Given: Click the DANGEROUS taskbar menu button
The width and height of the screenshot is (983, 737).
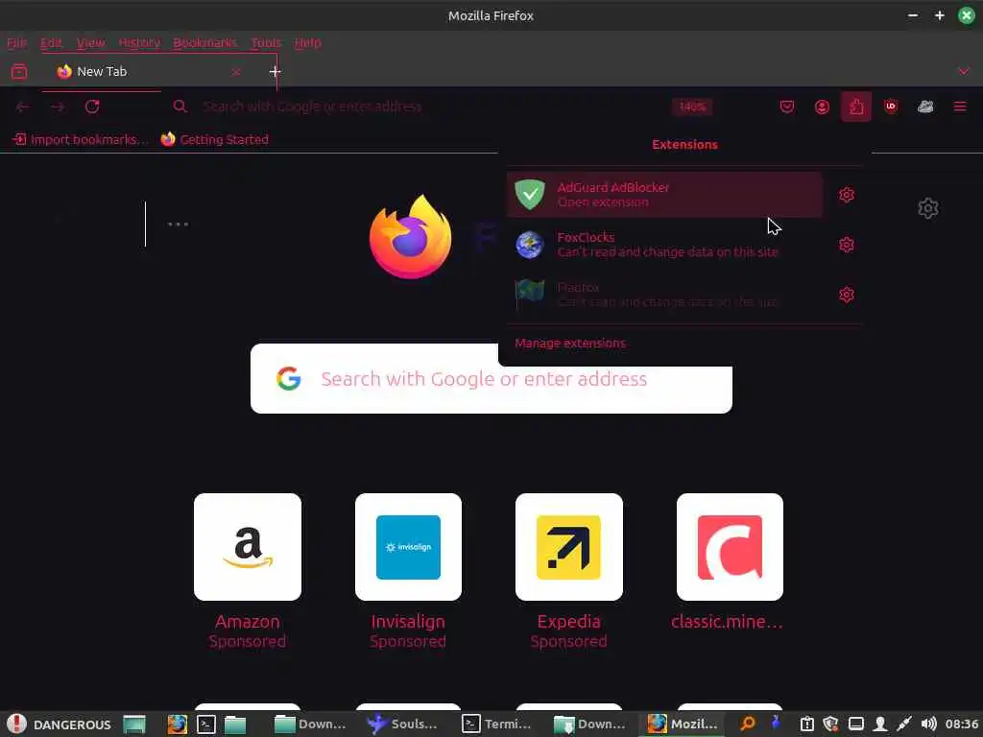Looking at the screenshot, I should [x=60, y=724].
